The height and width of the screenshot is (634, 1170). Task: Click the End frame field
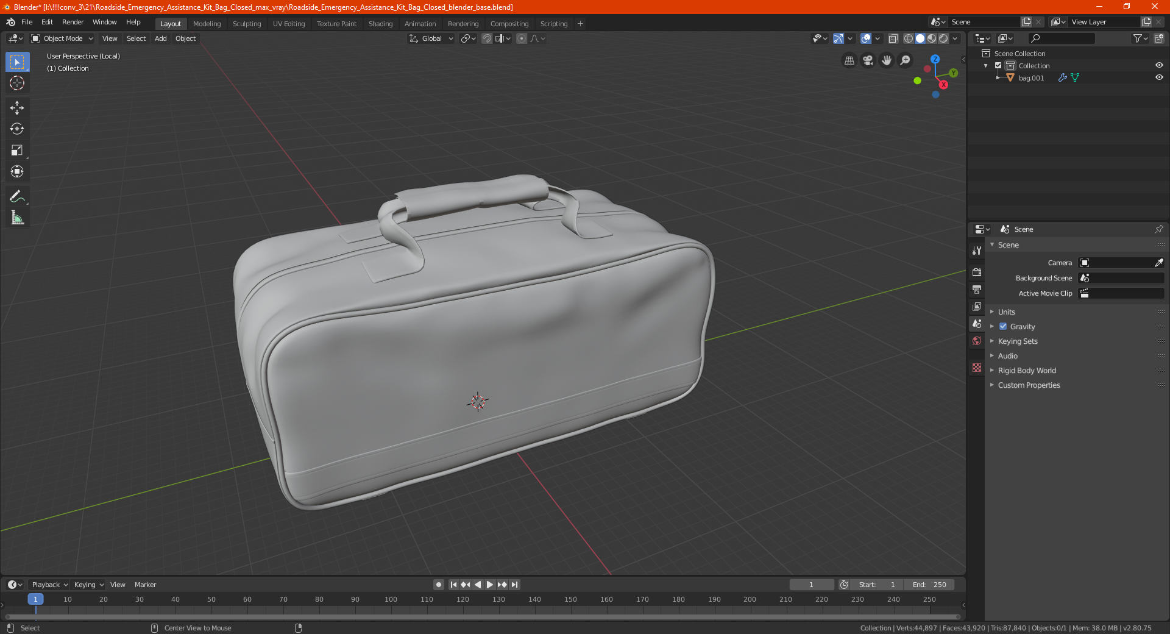929,585
